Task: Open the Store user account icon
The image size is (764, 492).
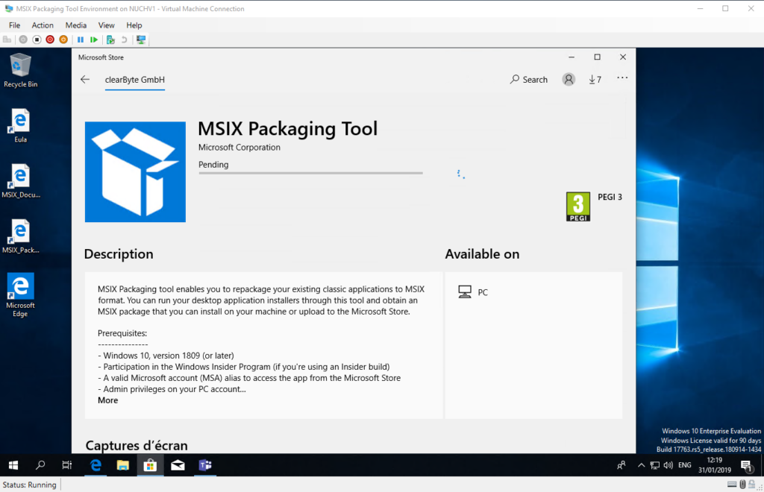Action: (569, 79)
